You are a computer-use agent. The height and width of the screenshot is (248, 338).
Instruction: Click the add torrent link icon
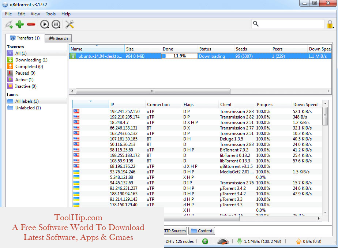[9, 24]
